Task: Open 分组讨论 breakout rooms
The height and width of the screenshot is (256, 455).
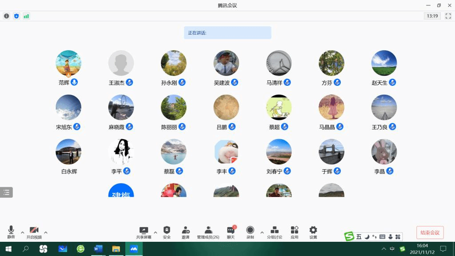Action: (x=275, y=232)
